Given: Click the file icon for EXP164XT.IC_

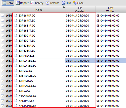Looking at the screenshot, I should coord(16,21).
